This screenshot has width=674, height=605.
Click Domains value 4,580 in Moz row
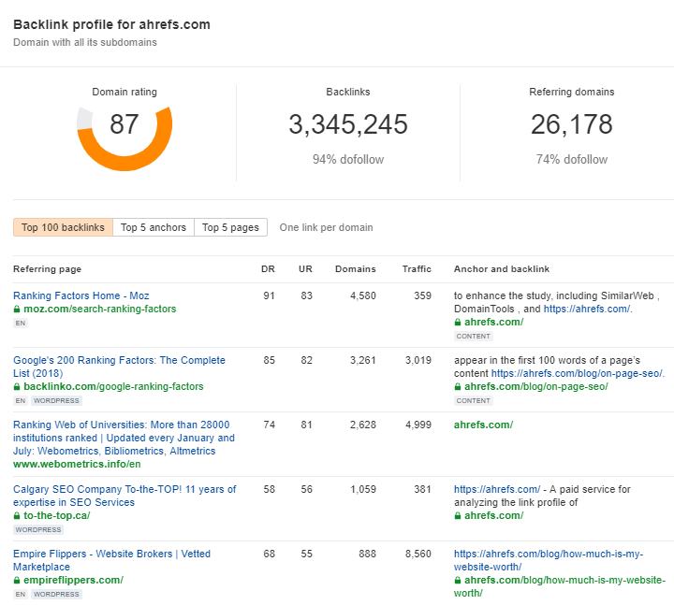(x=363, y=295)
